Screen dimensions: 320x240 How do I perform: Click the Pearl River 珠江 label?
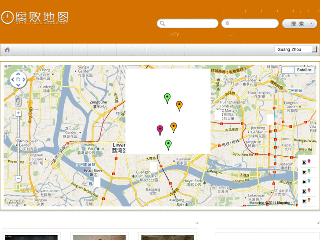pyautogui.click(x=93, y=173)
